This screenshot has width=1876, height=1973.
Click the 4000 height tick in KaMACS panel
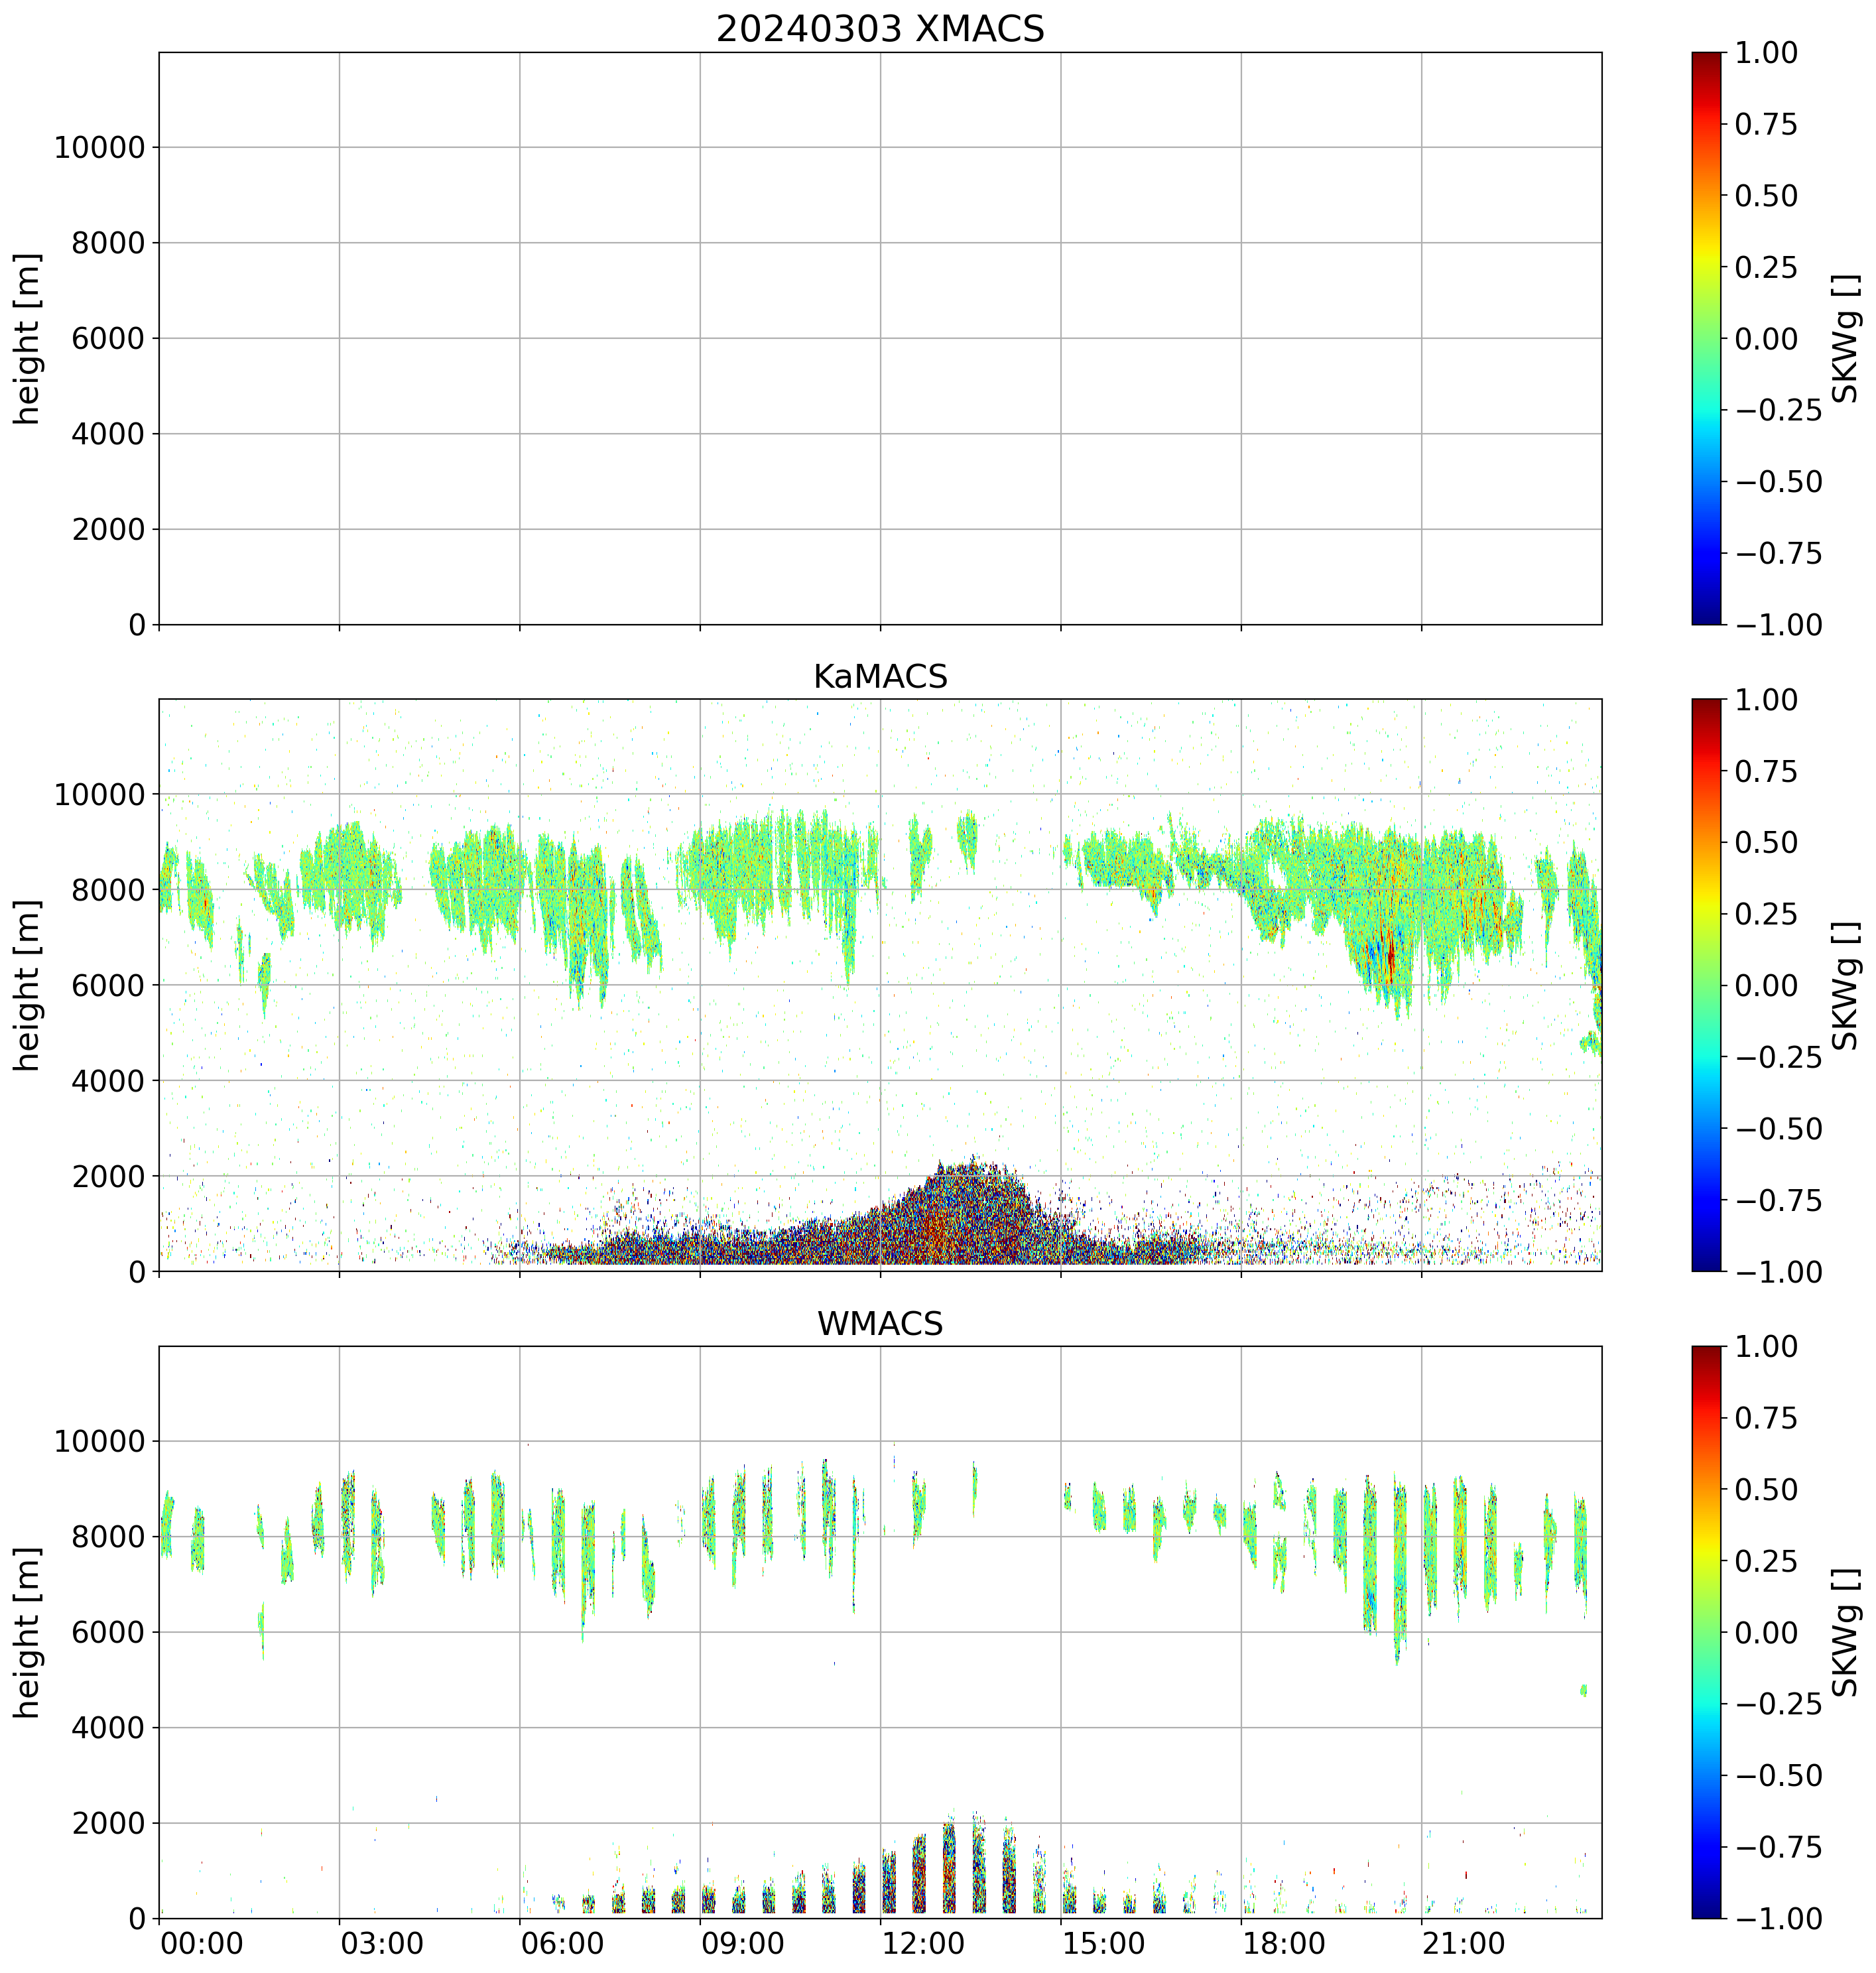point(109,1081)
